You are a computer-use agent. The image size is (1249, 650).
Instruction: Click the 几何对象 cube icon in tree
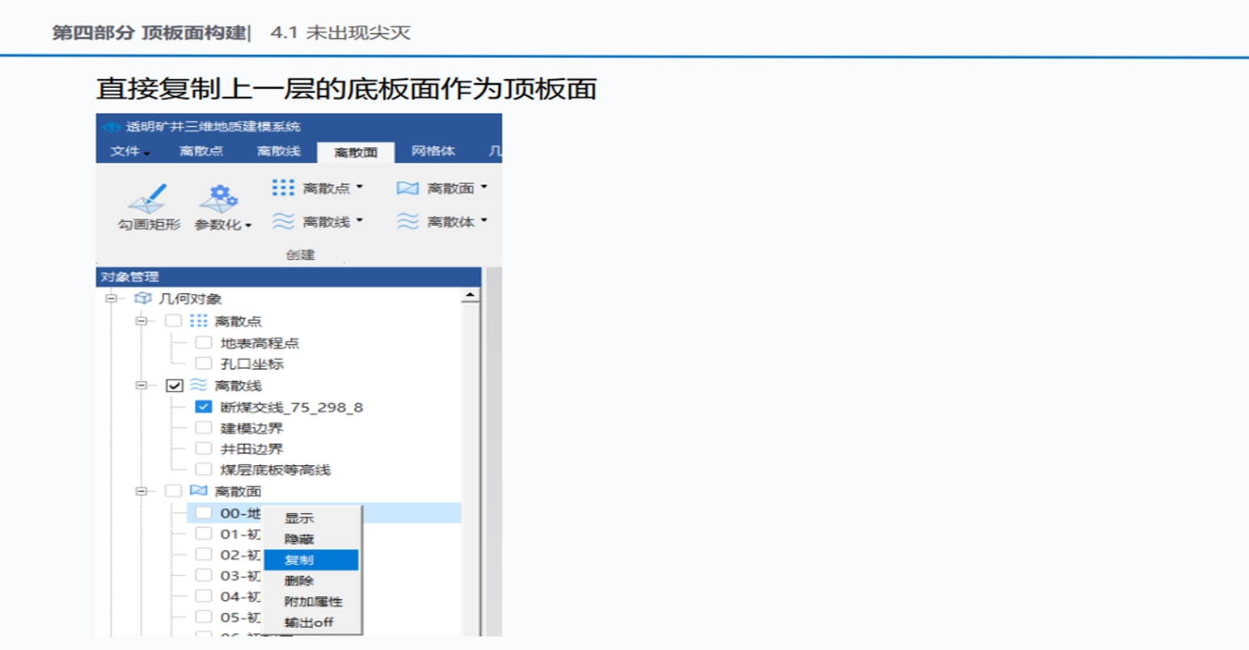tap(143, 299)
